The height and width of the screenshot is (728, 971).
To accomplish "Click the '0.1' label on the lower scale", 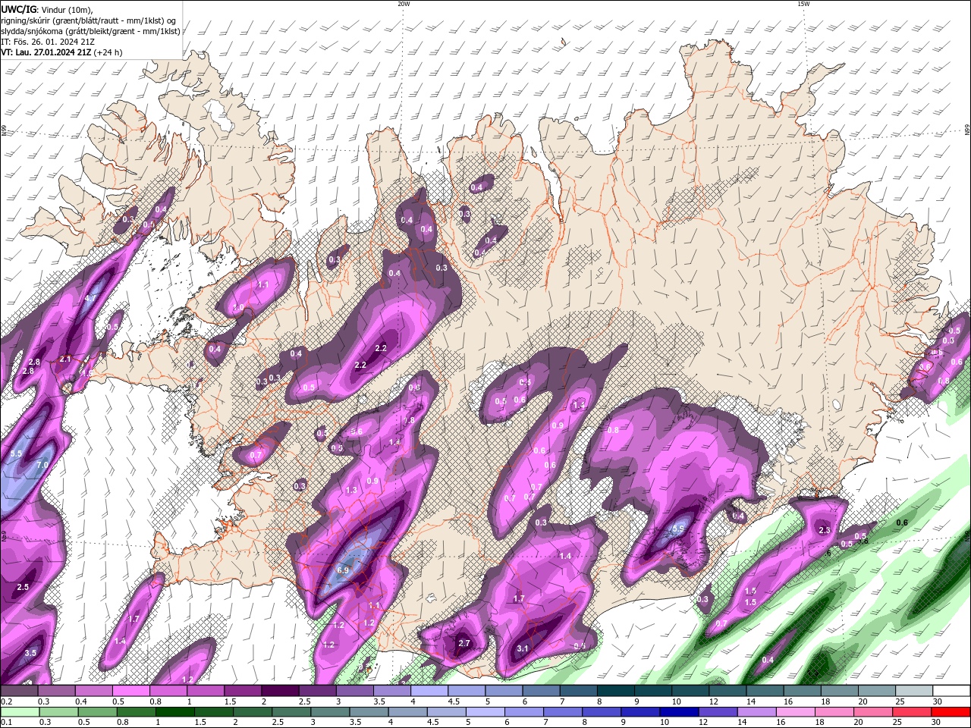I will click(x=7, y=722).
